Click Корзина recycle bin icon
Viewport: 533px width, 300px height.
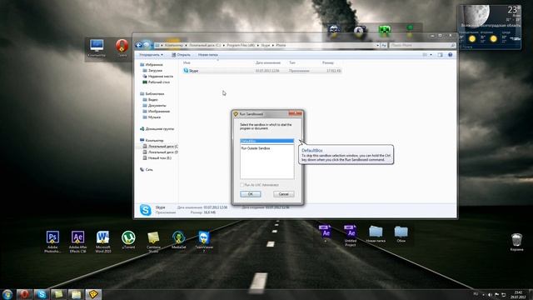coord(516,242)
